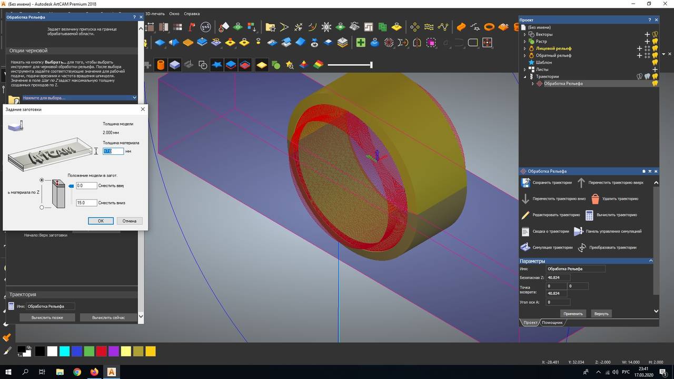Expand the Обработка Рельефа tree item
674x379 pixels.
532,83
